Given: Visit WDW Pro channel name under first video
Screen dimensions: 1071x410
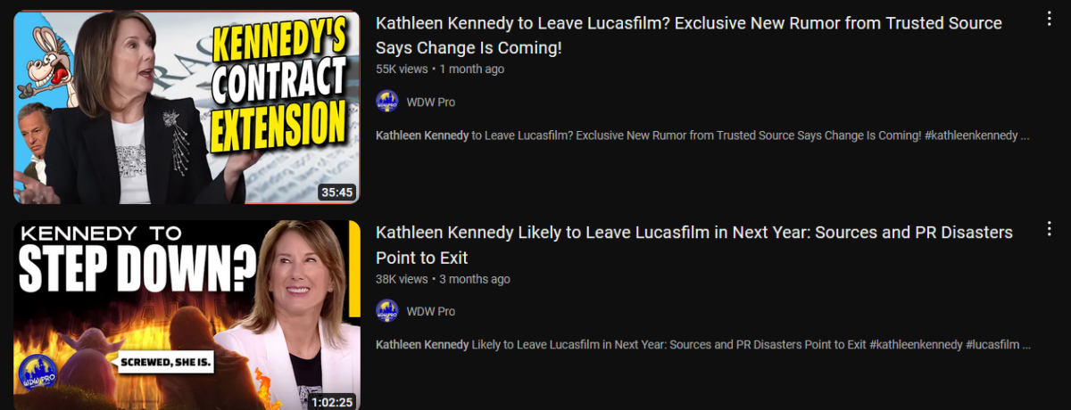Looking at the screenshot, I should coord(430,102).
